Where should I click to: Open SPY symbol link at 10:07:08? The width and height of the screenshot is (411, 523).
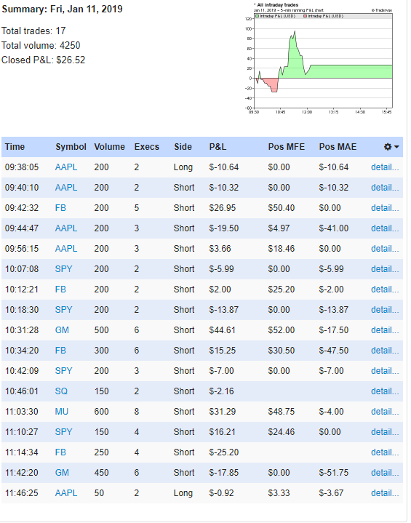click(x=63, y=269)
